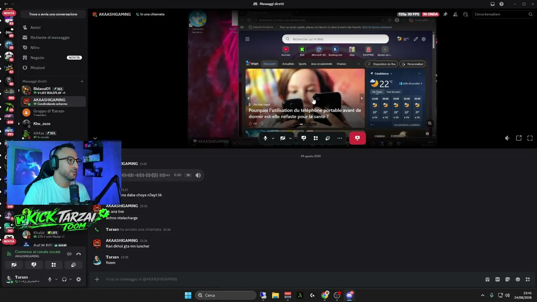Viewport: 537px width, 302px height.
Task: Open the Discord inbox icon
Action: click(x=493, y=4)
